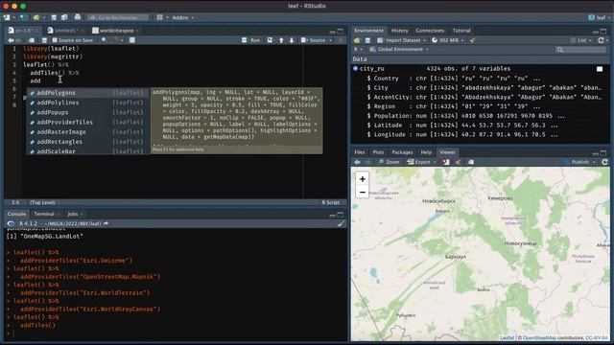Viewport: 614px width, 345px height.
Task: Open the Global Environment dropdown
Action: tap(399, 50)
